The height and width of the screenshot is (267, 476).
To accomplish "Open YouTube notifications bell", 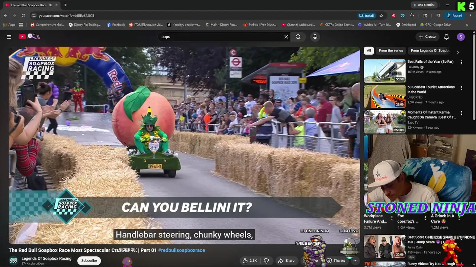I will [x=447, y=37].
